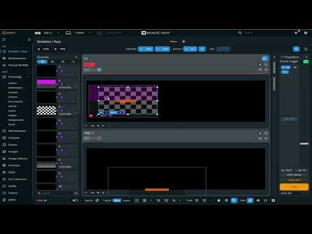The image size is (312, 234).
Task: Open the help icon in header
Action: [305, 33]
